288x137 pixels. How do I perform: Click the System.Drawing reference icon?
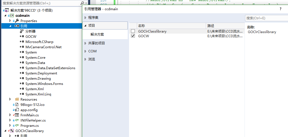pyautogui.click(x=22, y=79)
